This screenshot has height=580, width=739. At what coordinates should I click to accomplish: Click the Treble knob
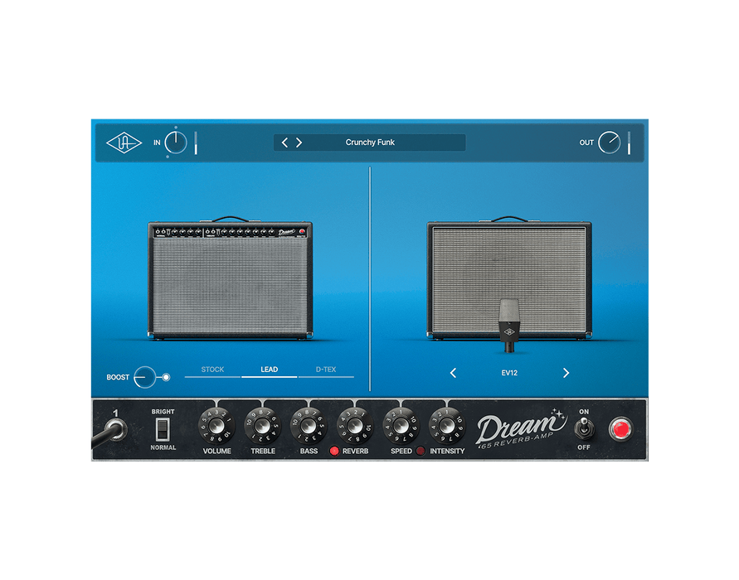point(263,426)
